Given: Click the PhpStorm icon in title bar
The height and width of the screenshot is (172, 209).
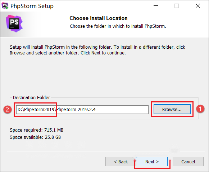Looking at the screenshot, I should pos(5,6).
